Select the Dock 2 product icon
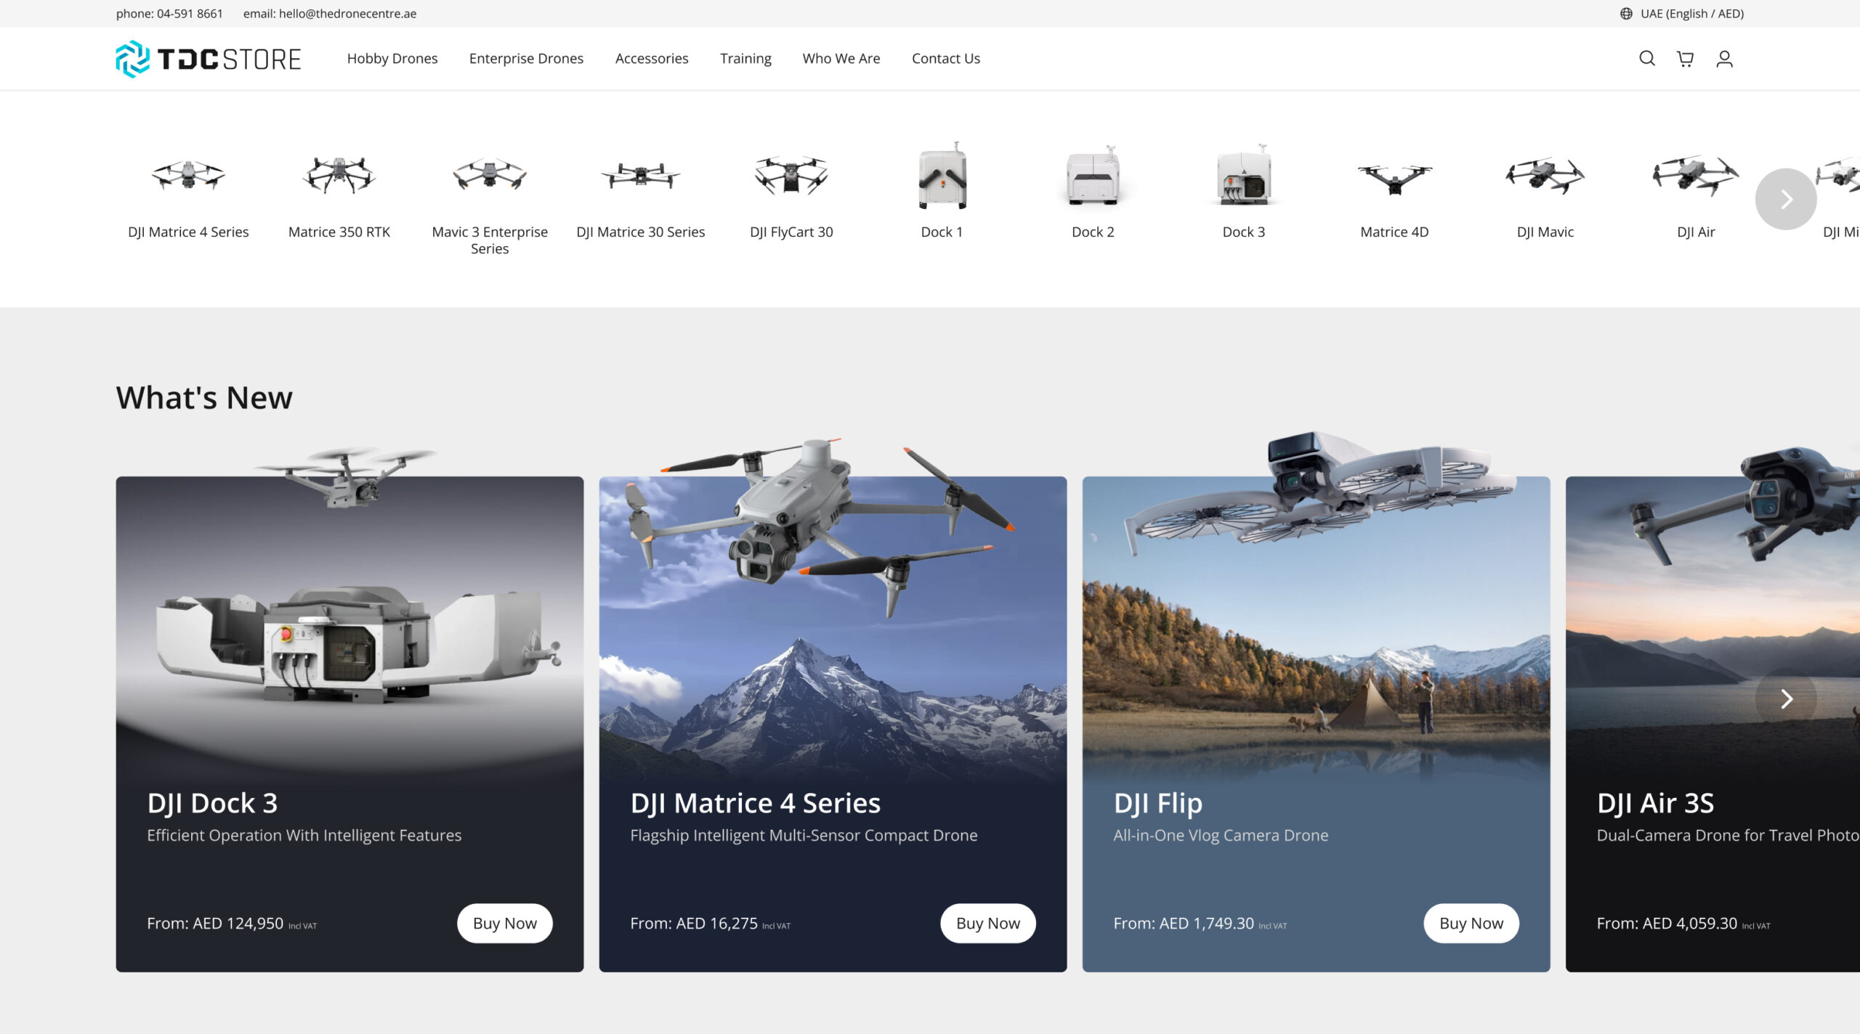The image size is (1860, 1034). pos(1093,175)
